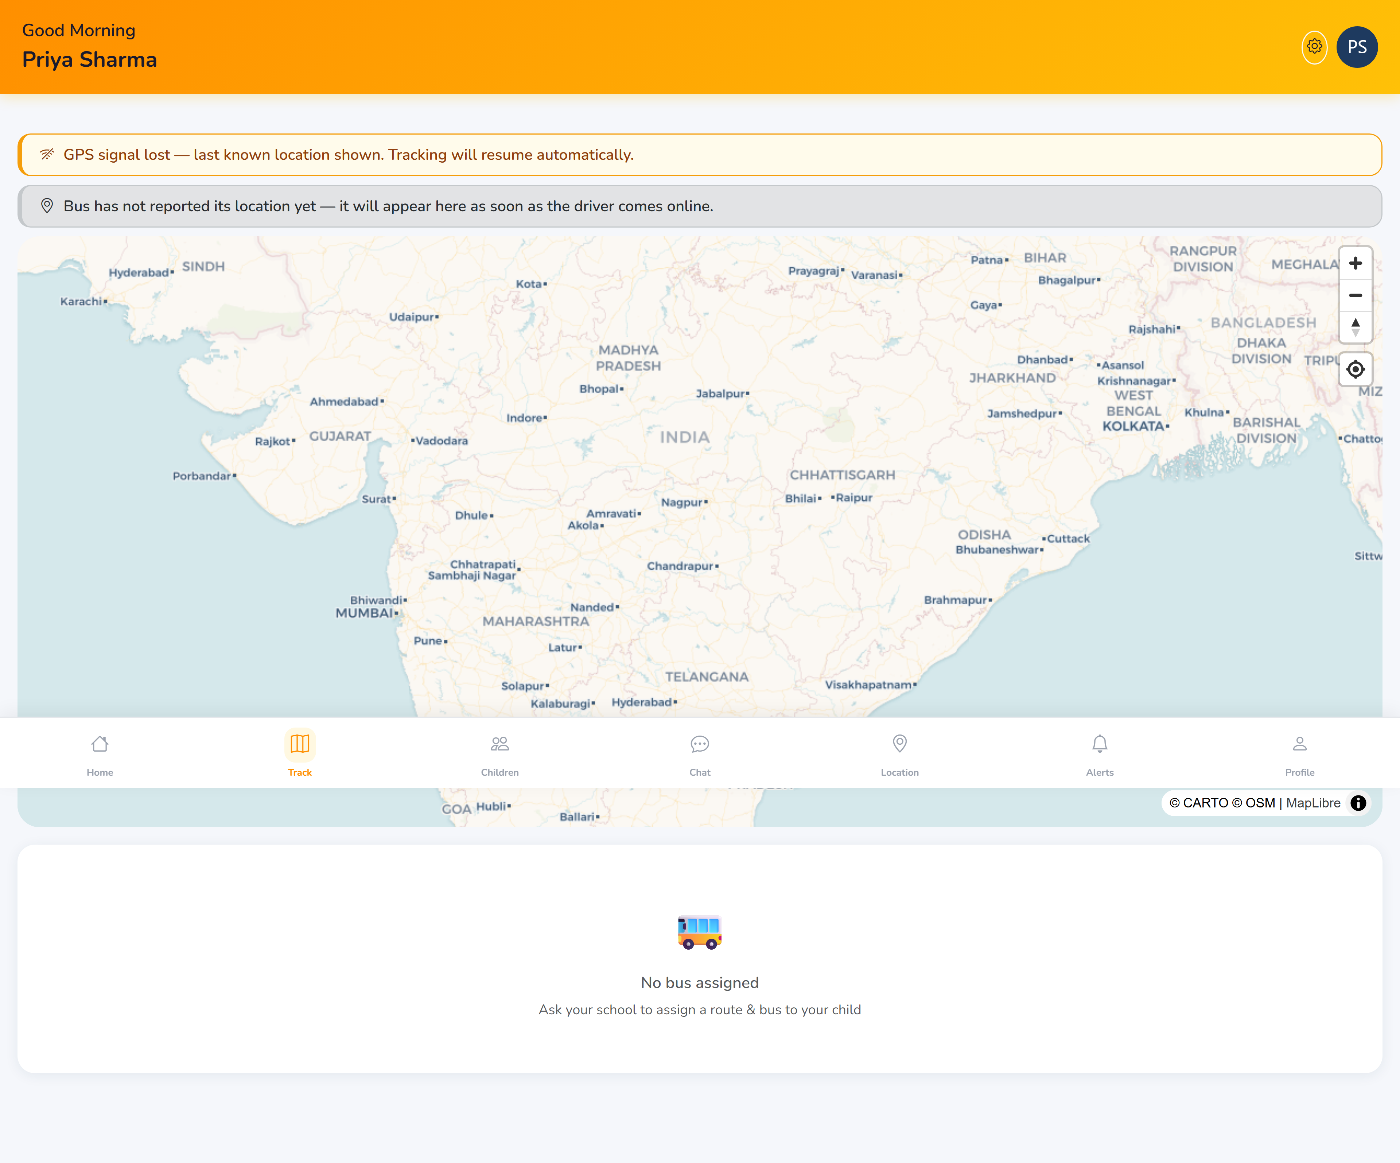Click Bhopal label on the map
The height and width of the screenshot is (1163, 1400).
599,389
